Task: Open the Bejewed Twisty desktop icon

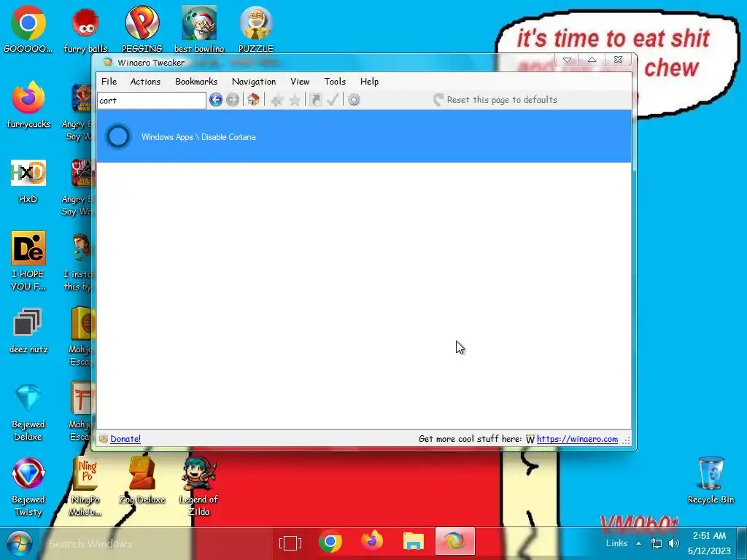Action: point(28,486)
